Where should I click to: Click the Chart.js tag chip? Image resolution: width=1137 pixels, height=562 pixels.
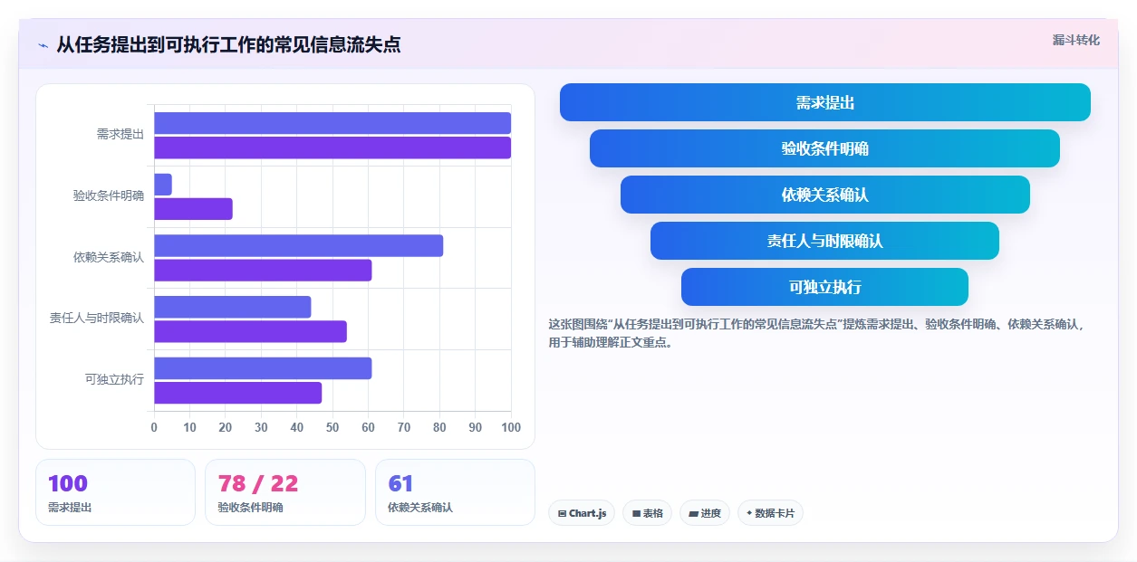pos(582,513)
